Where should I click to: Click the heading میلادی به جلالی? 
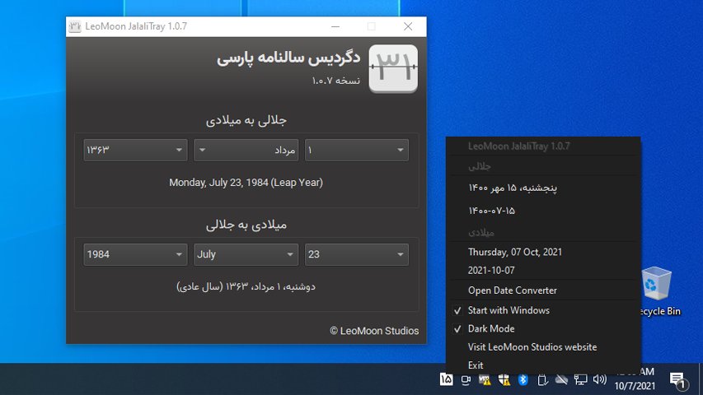[246, 225]
